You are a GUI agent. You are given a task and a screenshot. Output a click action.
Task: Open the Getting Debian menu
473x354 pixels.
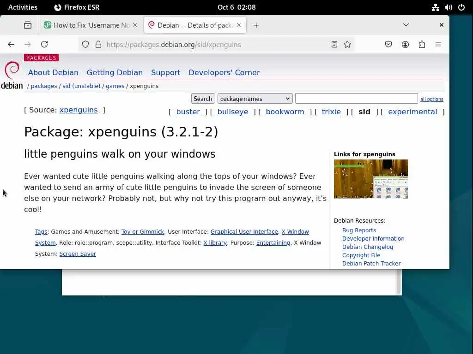point(115,72)
